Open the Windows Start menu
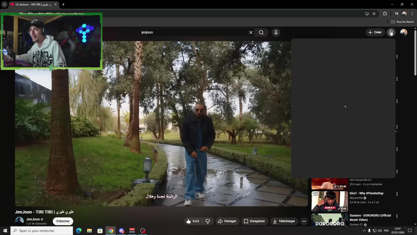Screen dimensions: 417x235 5,231
